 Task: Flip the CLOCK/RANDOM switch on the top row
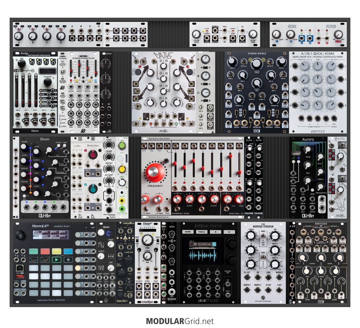pyautogui.click(x=207, y=31)
